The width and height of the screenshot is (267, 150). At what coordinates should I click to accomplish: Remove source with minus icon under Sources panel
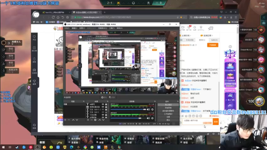point(91,120)
